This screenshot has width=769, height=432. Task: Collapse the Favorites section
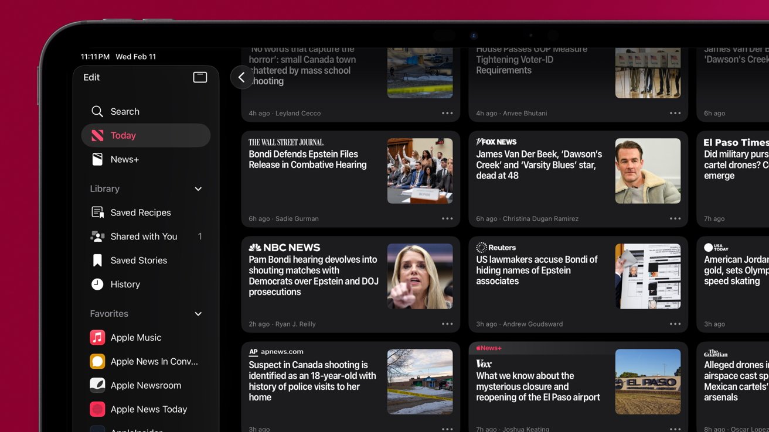tap(198, 314)
